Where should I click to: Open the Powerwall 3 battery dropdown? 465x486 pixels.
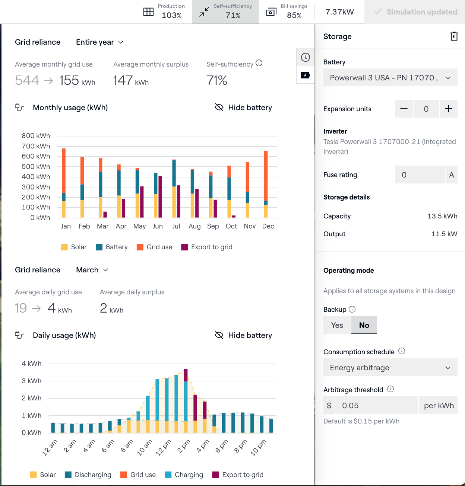390,78
